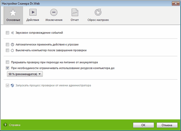
Task: Check Автоматически применять действия к угрозам
Action: pyautogui.click(x=8, y=45)
